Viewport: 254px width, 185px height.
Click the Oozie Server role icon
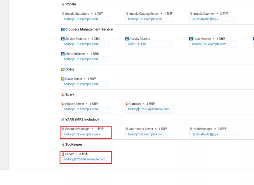[63, 79]
